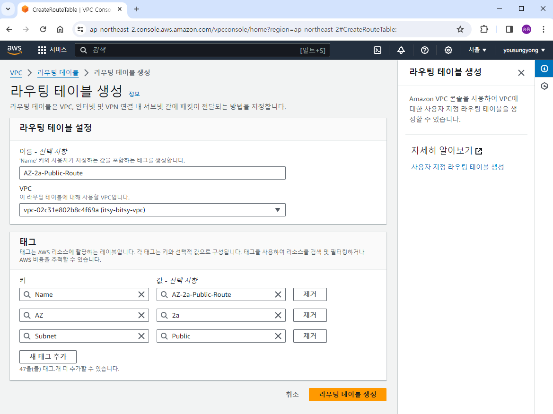Open browser extensions puzzle icon
This screenshot has width=553, height=414.
click(484, 29)
